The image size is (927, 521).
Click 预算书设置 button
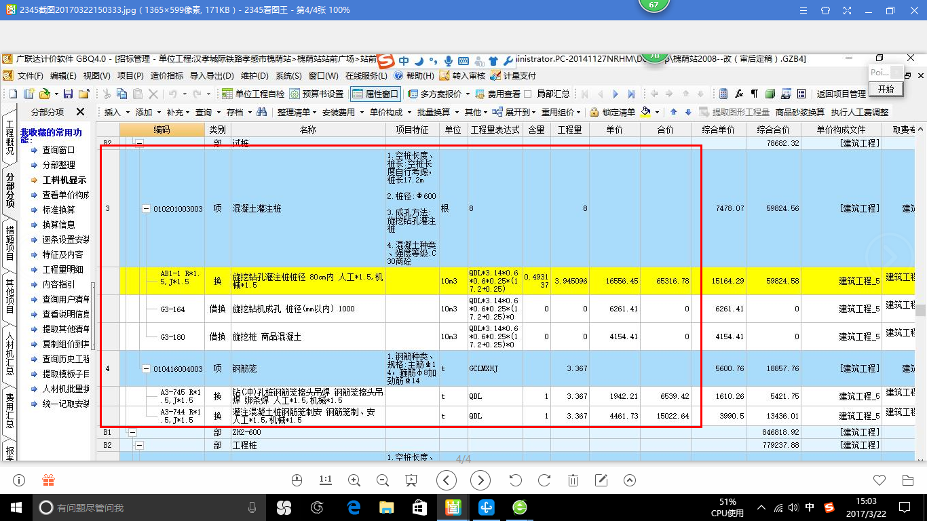tap(316, 94)
